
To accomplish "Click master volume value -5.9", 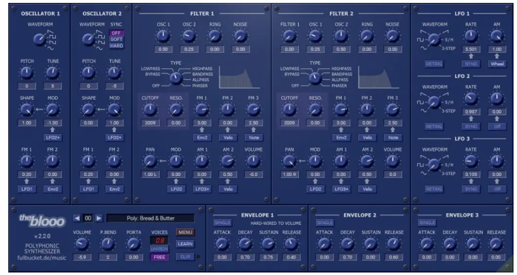I will 82,257.
